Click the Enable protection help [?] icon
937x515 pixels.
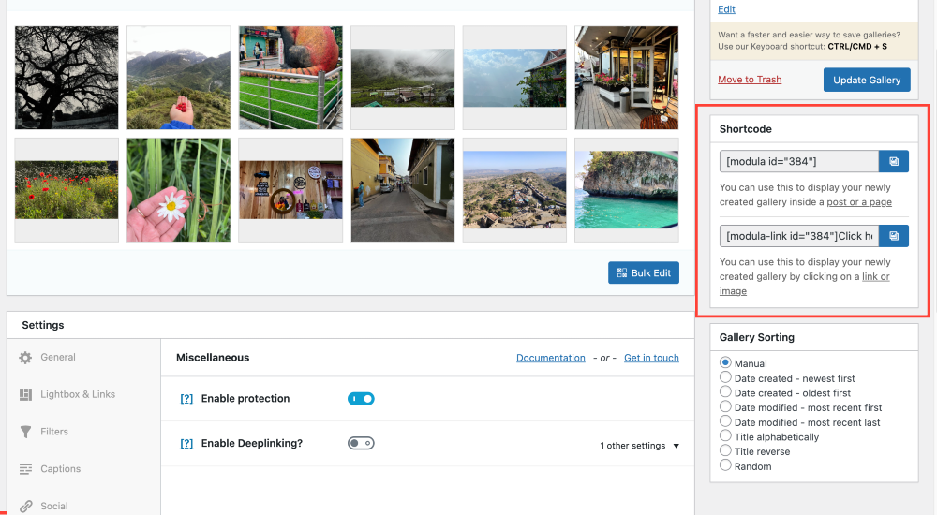[x=186, y=399]
